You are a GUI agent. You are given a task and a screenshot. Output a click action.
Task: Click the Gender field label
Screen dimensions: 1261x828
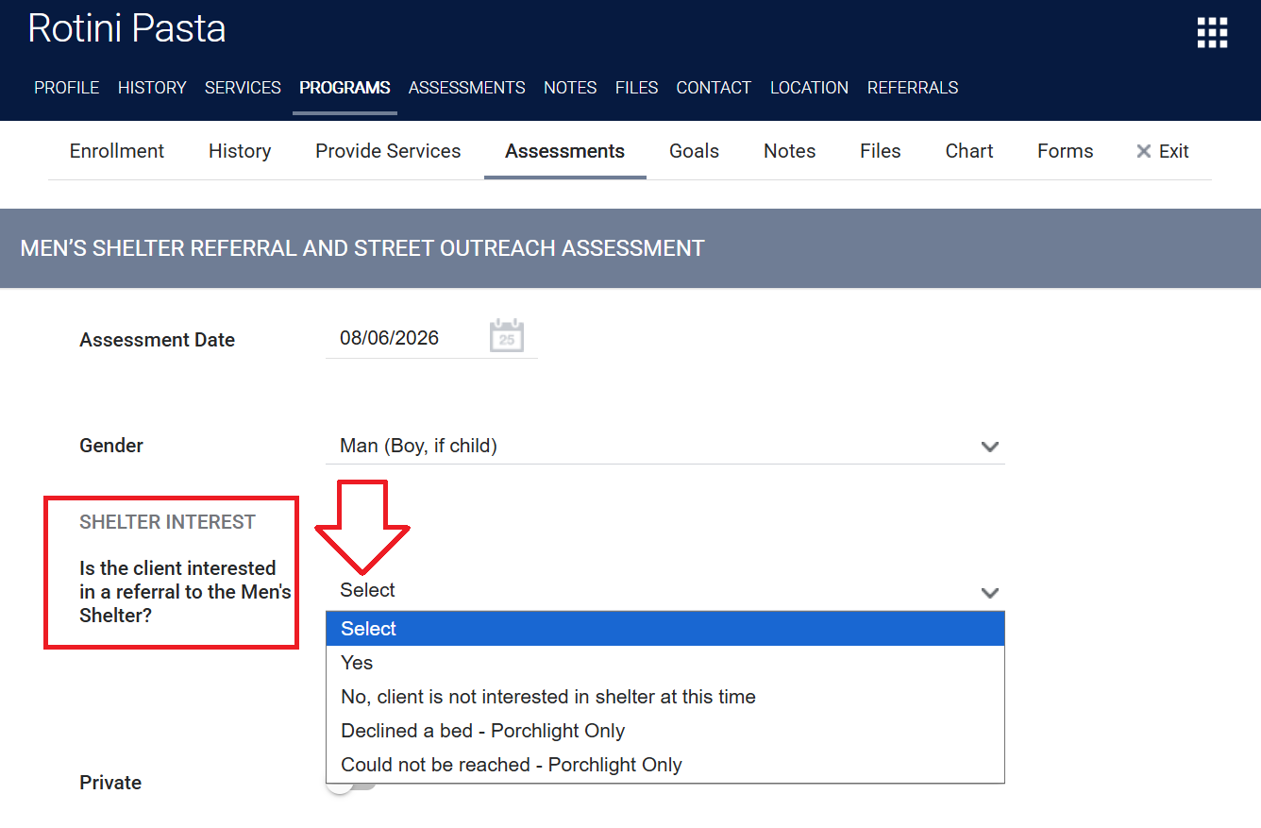pyautogui.click(x=111, y=446)
